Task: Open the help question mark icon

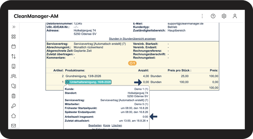Action: [x=213, y=16]
